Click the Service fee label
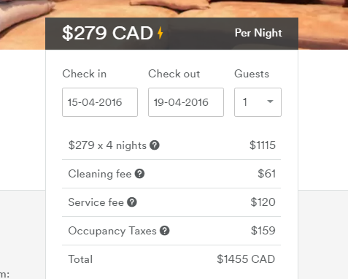The height and width of the screenshot is (279, 348). 96,202
